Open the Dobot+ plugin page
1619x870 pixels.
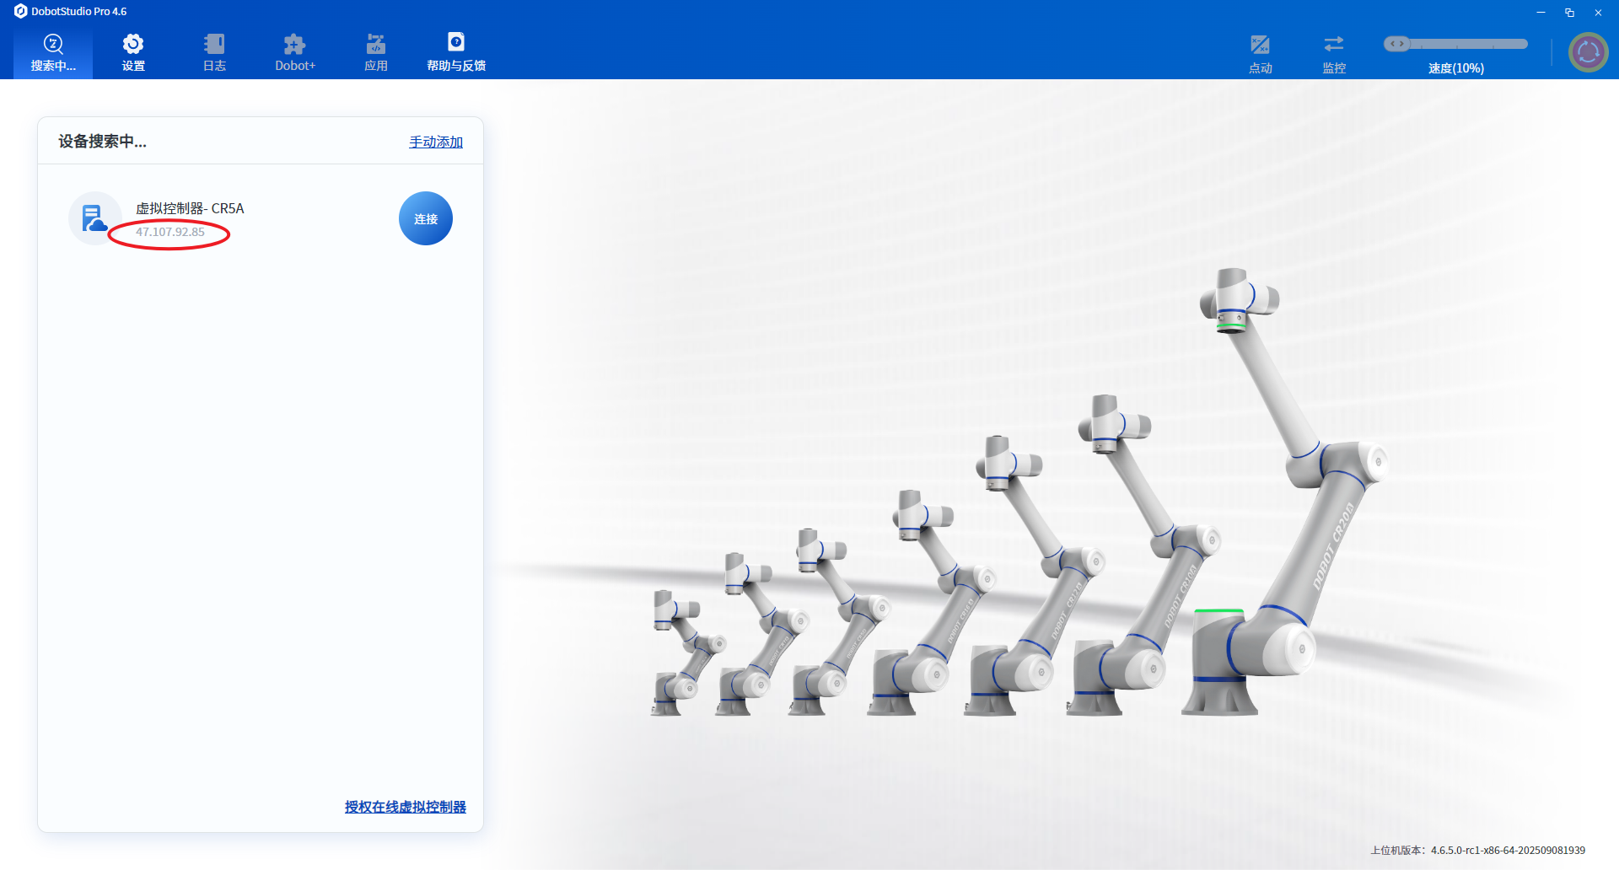coord(294,45)
